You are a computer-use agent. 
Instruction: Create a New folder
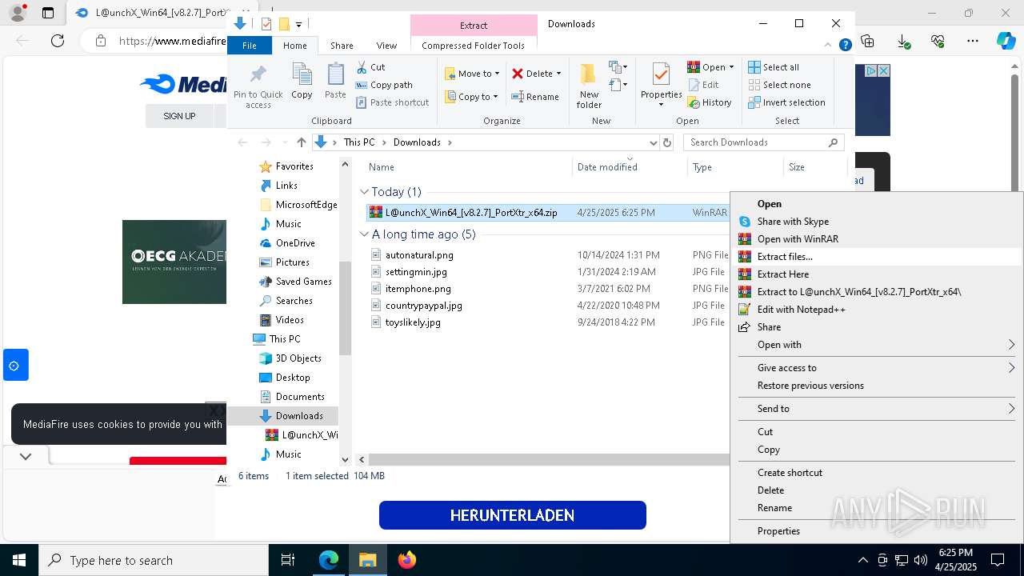[589, 86]
